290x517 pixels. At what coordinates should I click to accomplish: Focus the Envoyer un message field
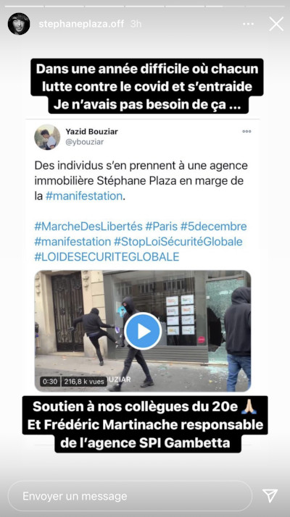tap(130, 496)
